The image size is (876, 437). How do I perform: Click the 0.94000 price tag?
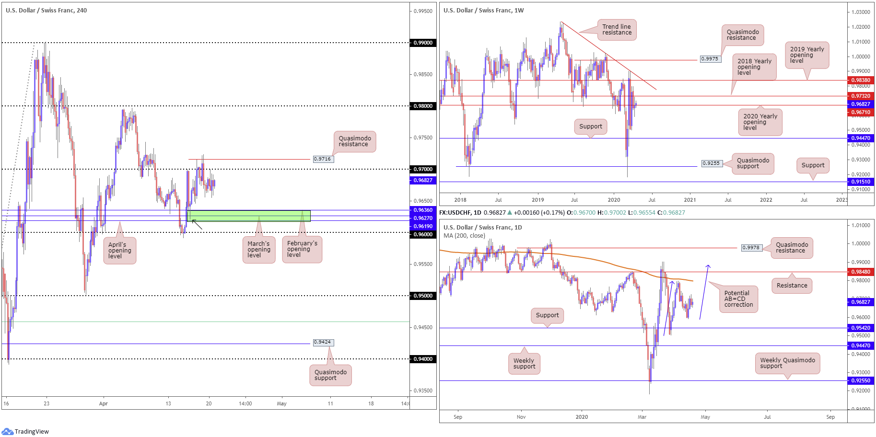pyautogui.click(x=423, y=359)
